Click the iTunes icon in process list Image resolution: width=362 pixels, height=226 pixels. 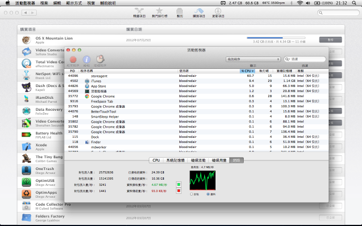[87, 81]
